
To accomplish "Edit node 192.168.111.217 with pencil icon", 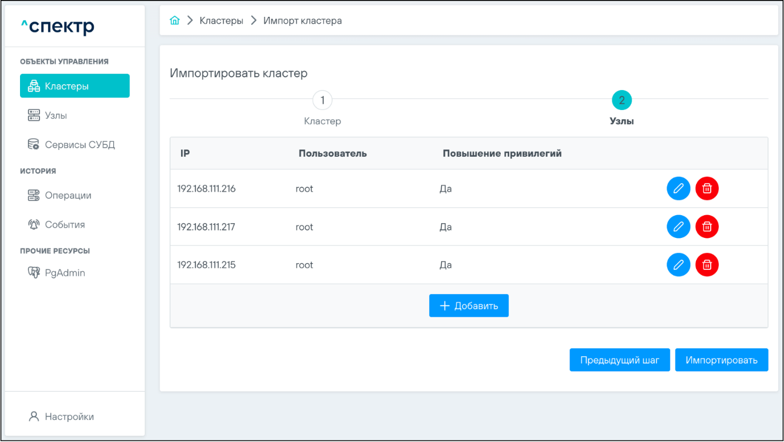I will [x=678, y=227].
